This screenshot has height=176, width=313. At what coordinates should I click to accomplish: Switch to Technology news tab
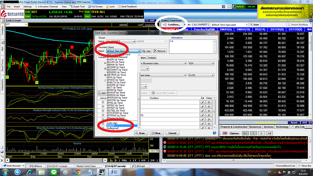282,127
